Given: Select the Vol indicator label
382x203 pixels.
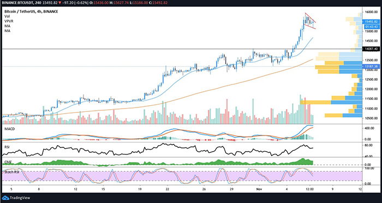Looking at the screenshot, I should pyautogui.click(x=7, y=16).
